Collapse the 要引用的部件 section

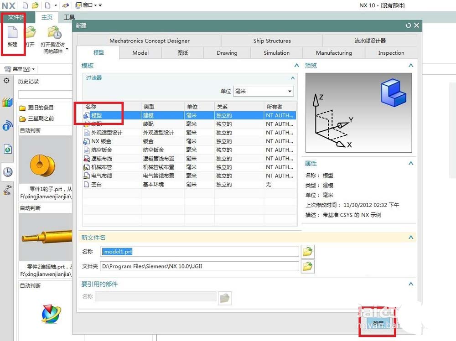[x=411, y=284]
